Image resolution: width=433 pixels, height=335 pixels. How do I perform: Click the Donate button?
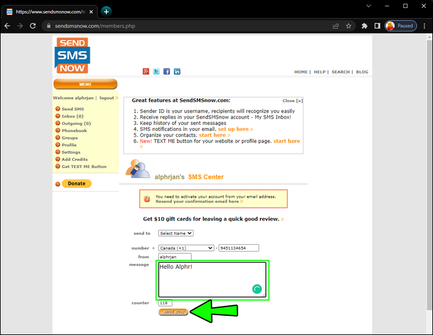click(77, 184)
